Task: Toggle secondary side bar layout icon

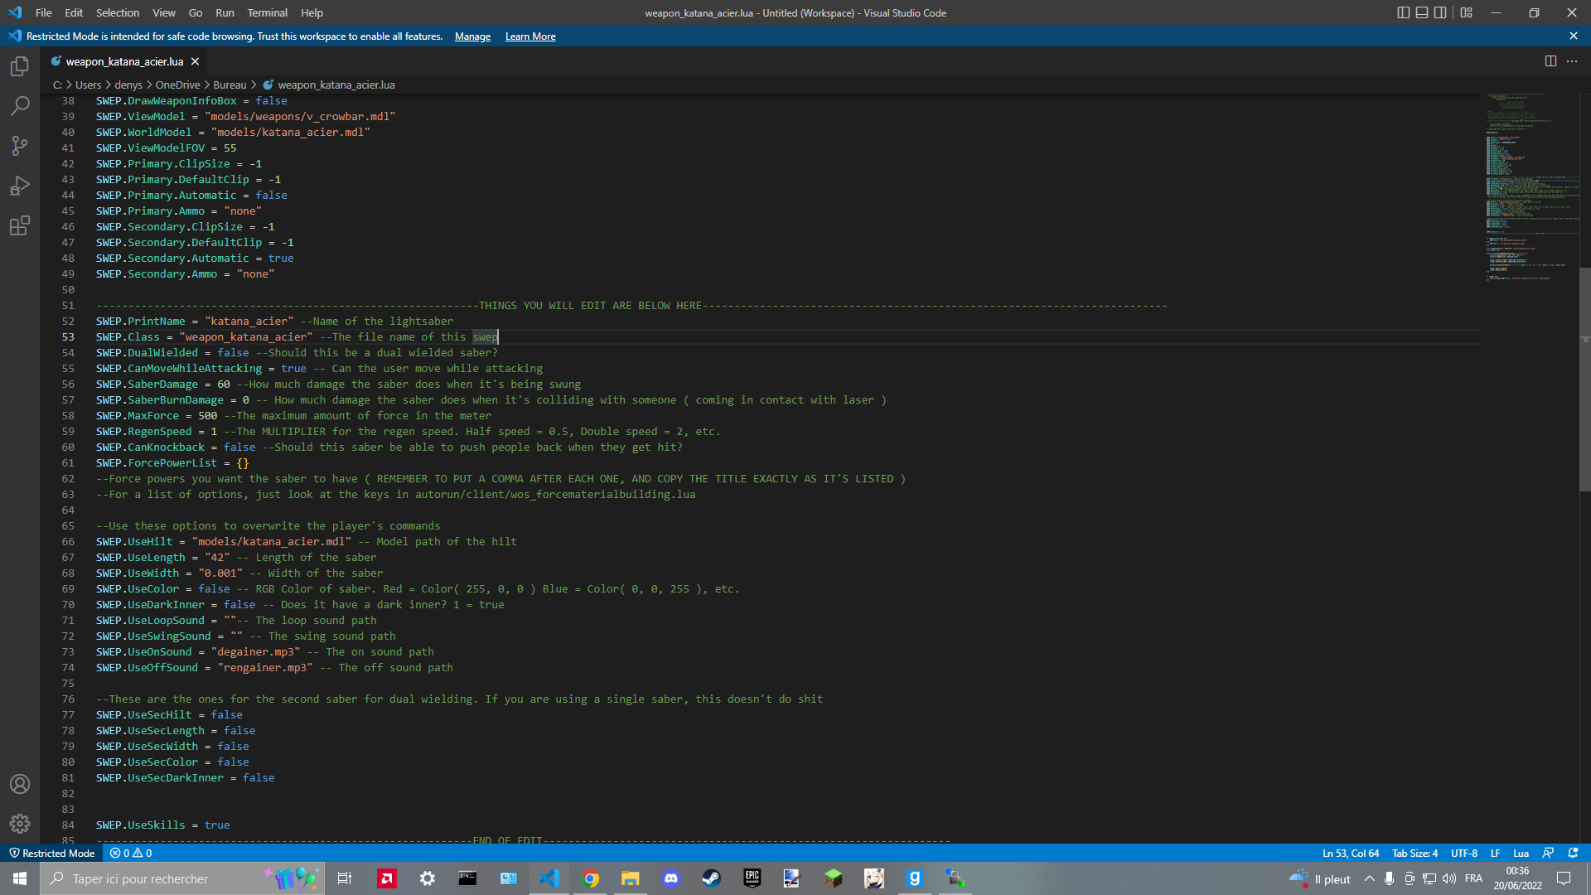Action: coord(1440,12)
